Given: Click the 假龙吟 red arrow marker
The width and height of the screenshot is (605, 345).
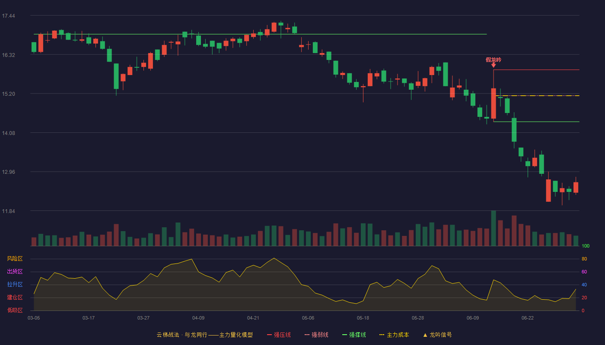Looking at the screenshot, I should [494, 65].
